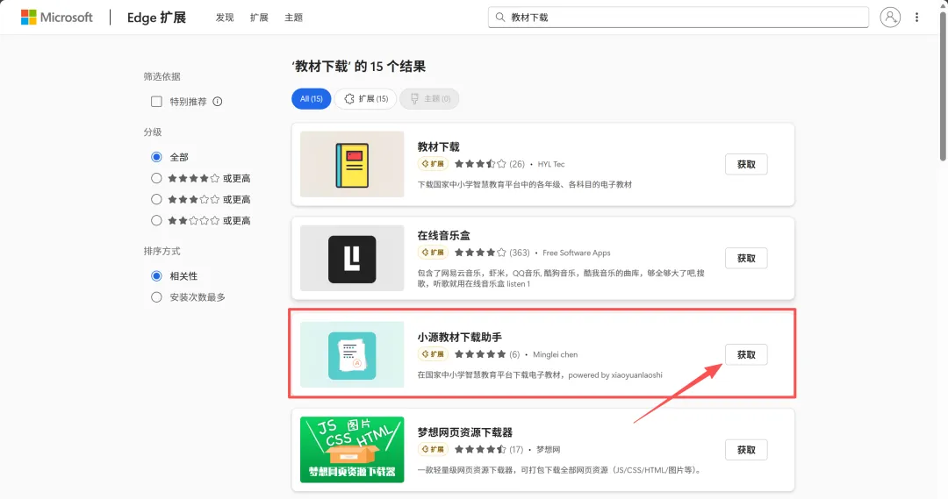
Task: Switch to the All (15) tab
Action: (x=312, y=98)
